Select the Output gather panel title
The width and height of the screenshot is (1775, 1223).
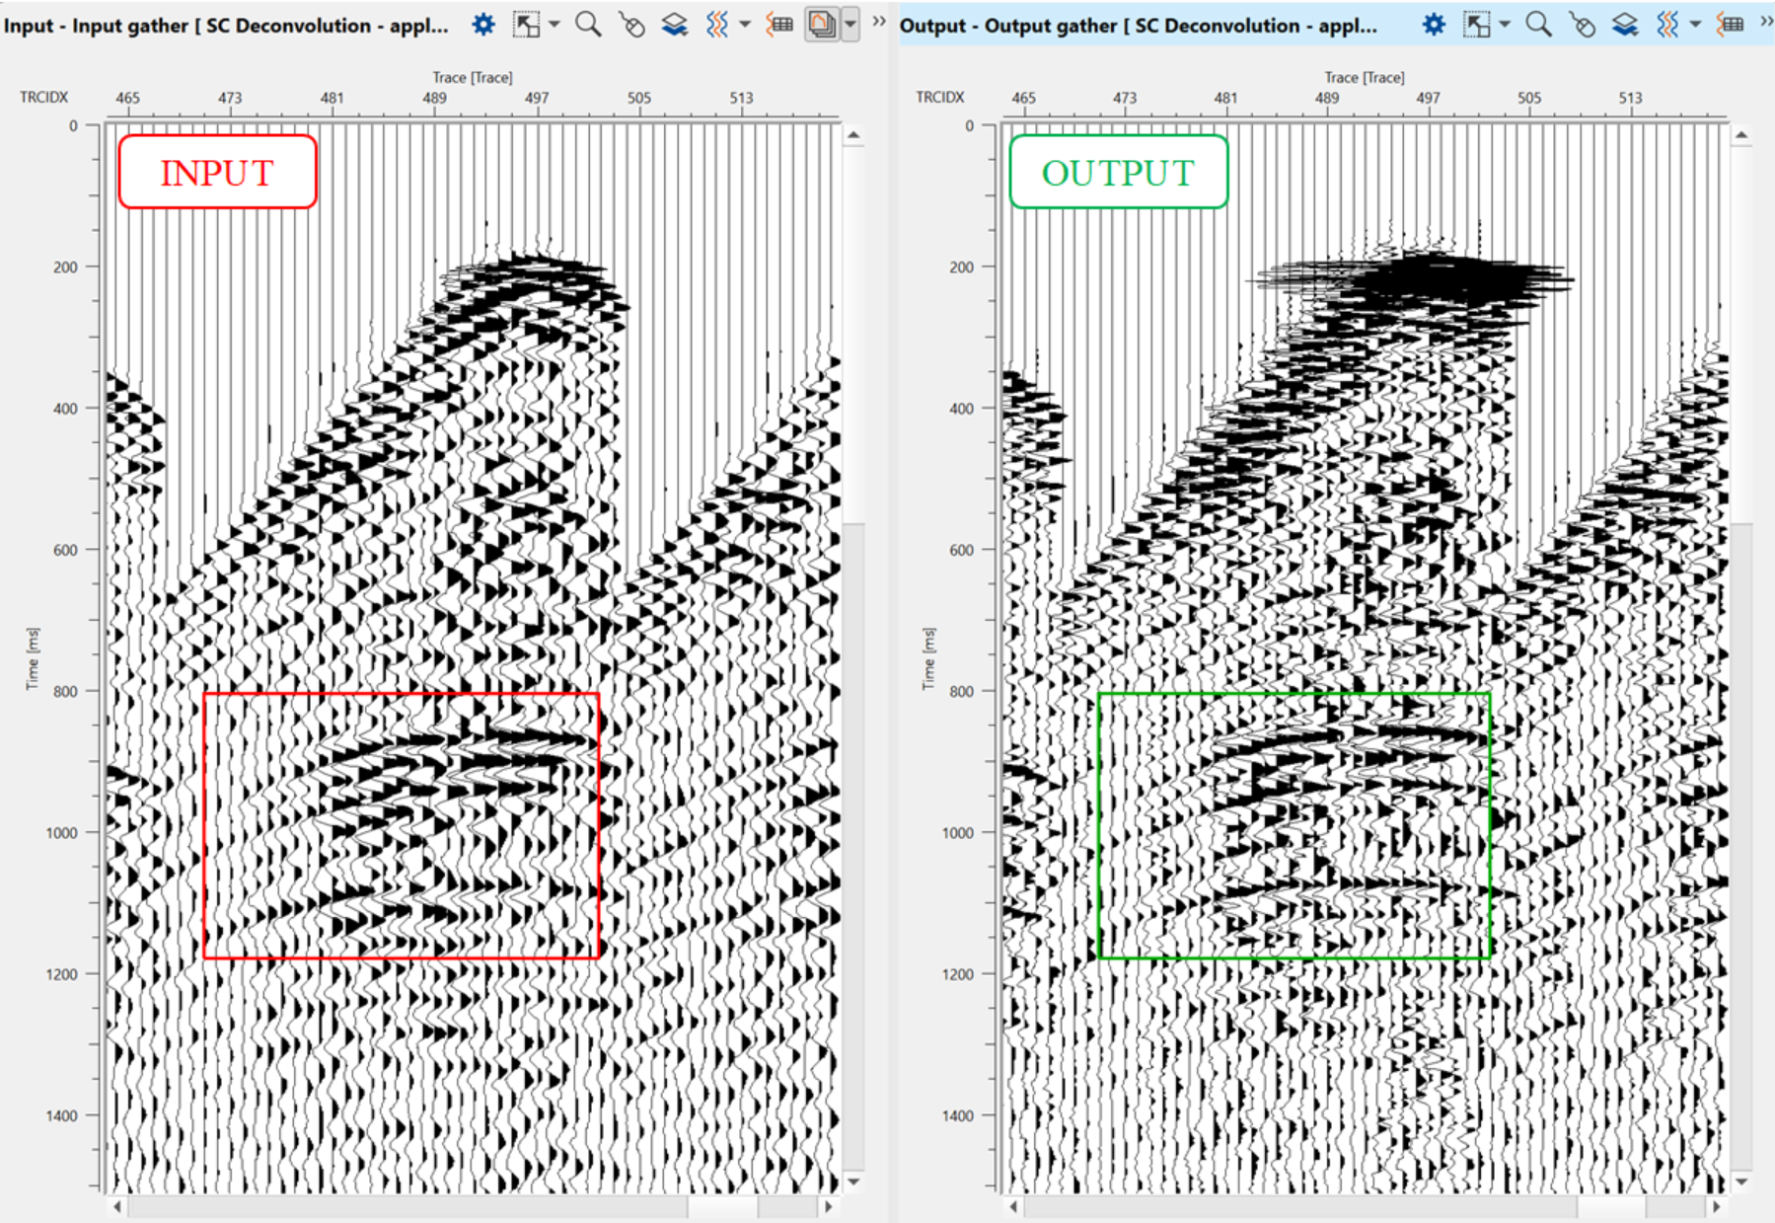1139,26
